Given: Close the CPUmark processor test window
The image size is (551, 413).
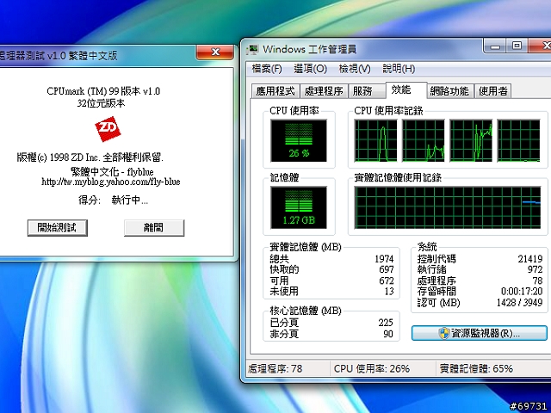Looking at the screenshot, I should click(x=215, y=52).
